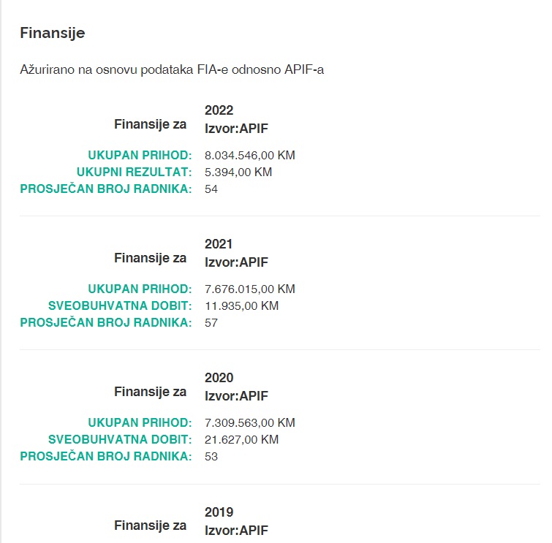Select the SVEOBUHVATNA DOBIT label for 2021
Screen dimensions: 552x543
tap(120, 305)
